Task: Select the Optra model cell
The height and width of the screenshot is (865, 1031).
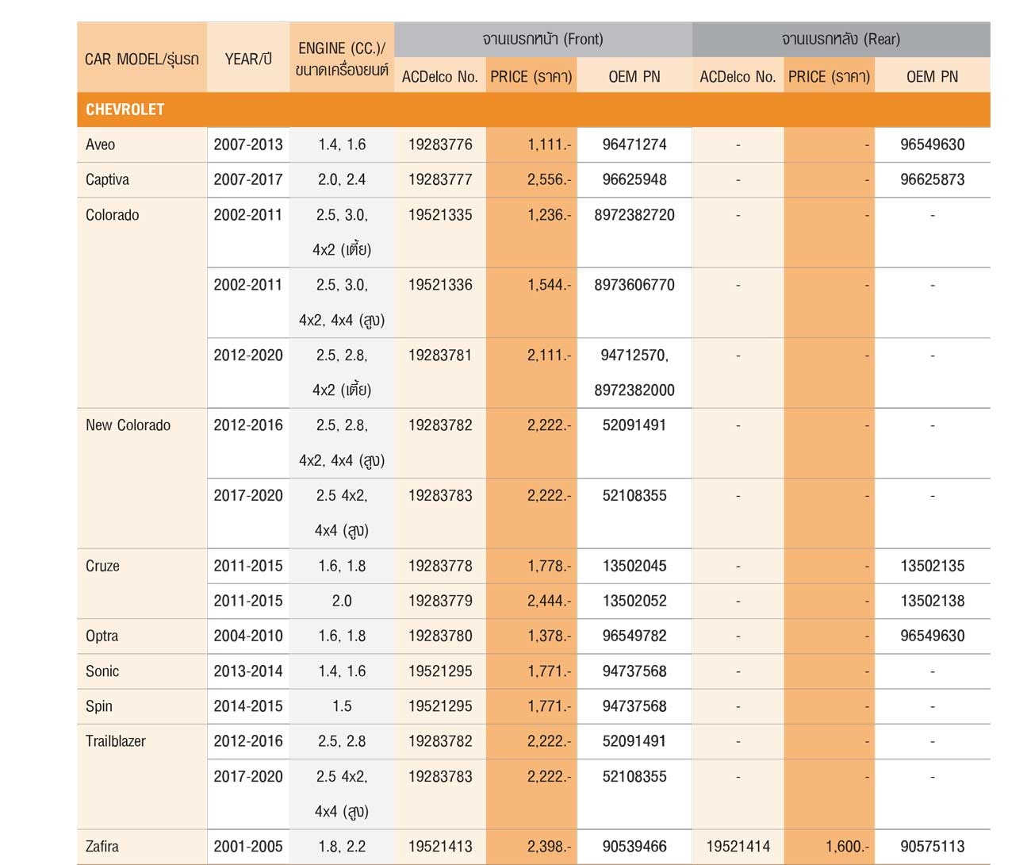Action: [142, 636]
